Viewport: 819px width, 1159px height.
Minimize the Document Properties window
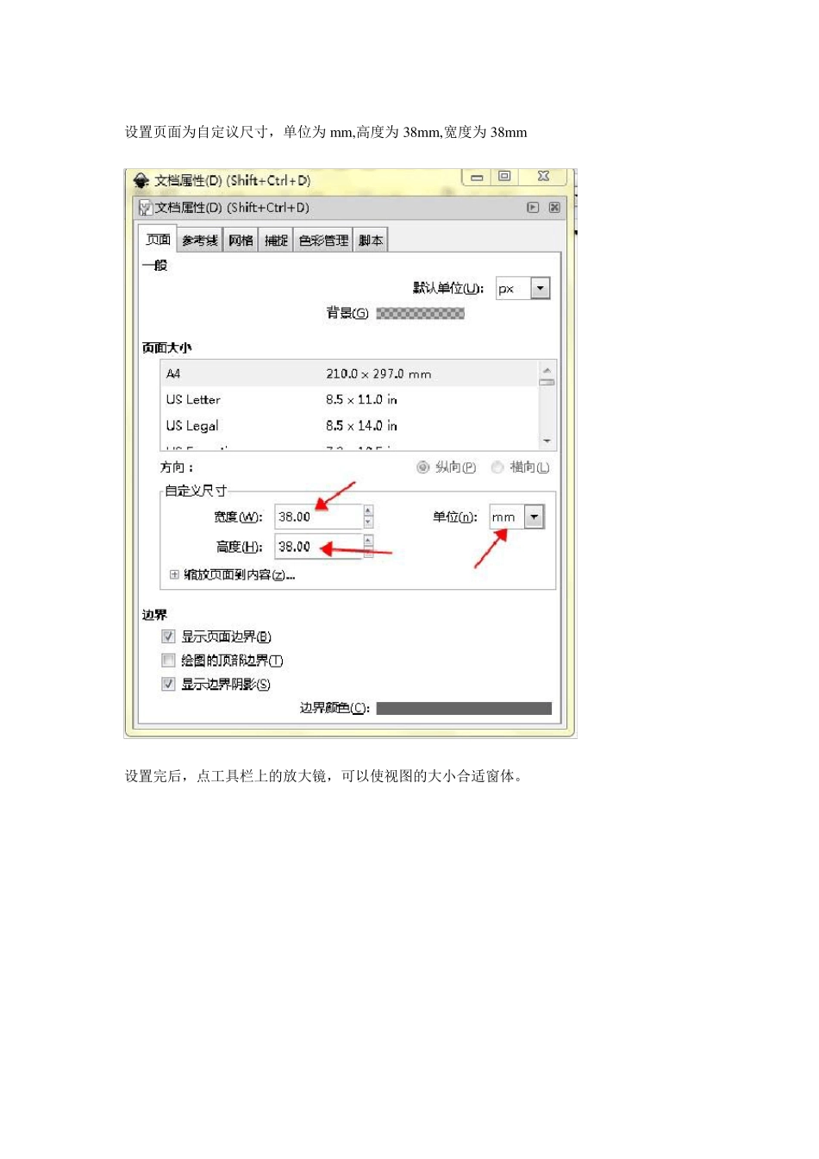pos(477,177)
